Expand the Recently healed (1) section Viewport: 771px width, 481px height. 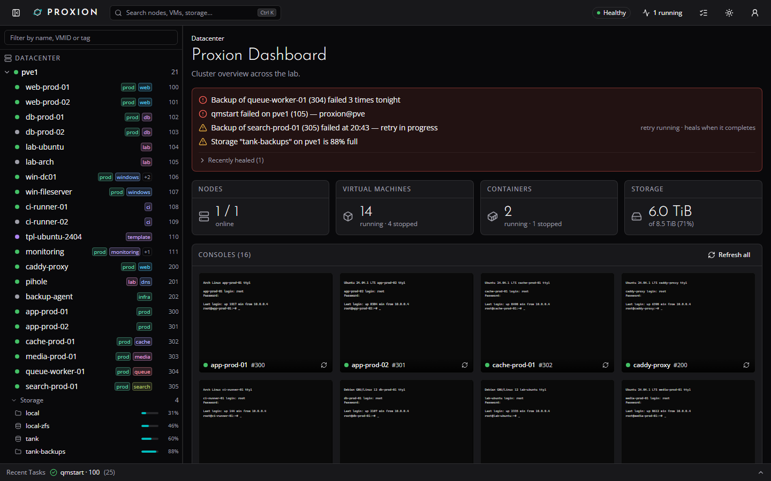point(232,160)
